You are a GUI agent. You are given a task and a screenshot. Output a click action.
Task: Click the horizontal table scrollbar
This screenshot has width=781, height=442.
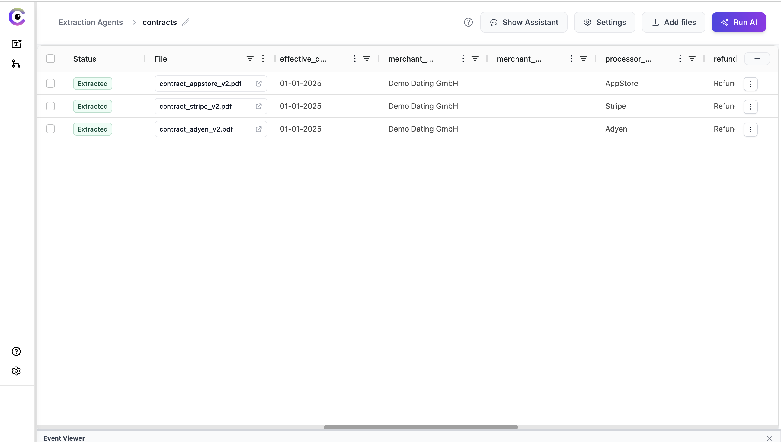(x=420, y=427)
